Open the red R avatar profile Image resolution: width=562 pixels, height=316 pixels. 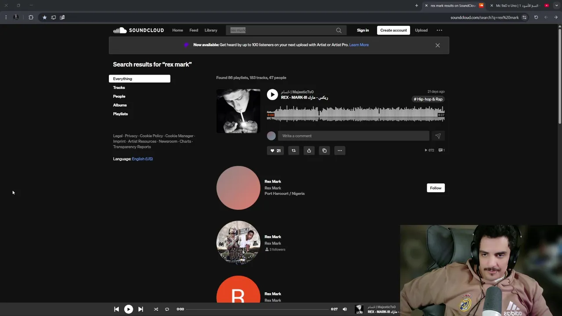238,290
